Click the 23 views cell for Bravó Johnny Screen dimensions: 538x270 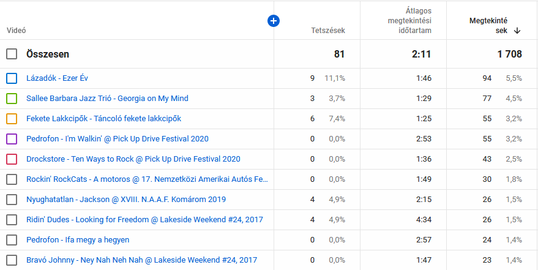487,260
